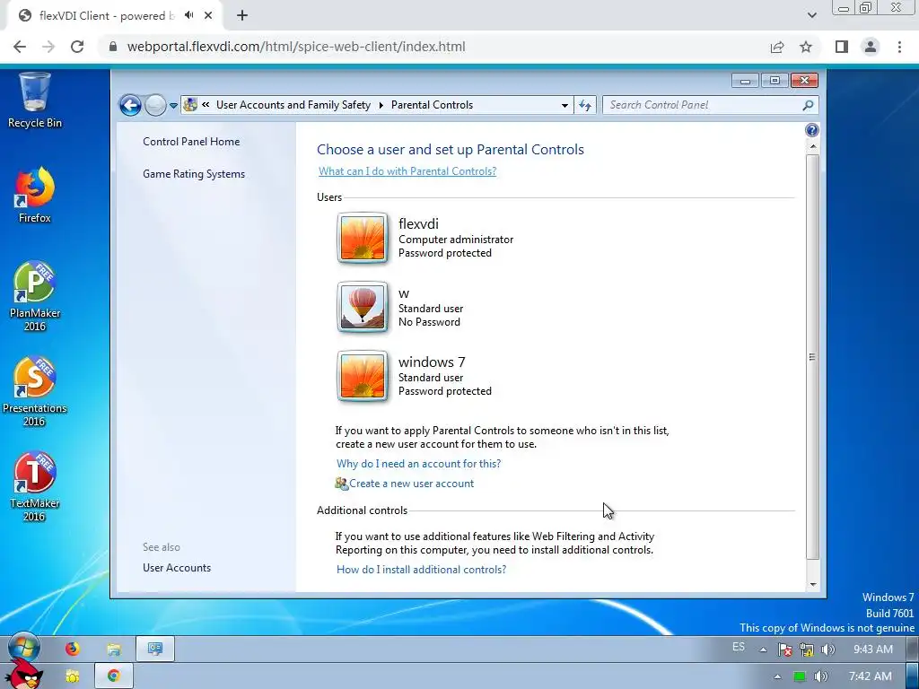Open File Explorer from the inner taskbar
Image resolution: width=919 pixels, height=689 pixels.
tap(114, 649)
